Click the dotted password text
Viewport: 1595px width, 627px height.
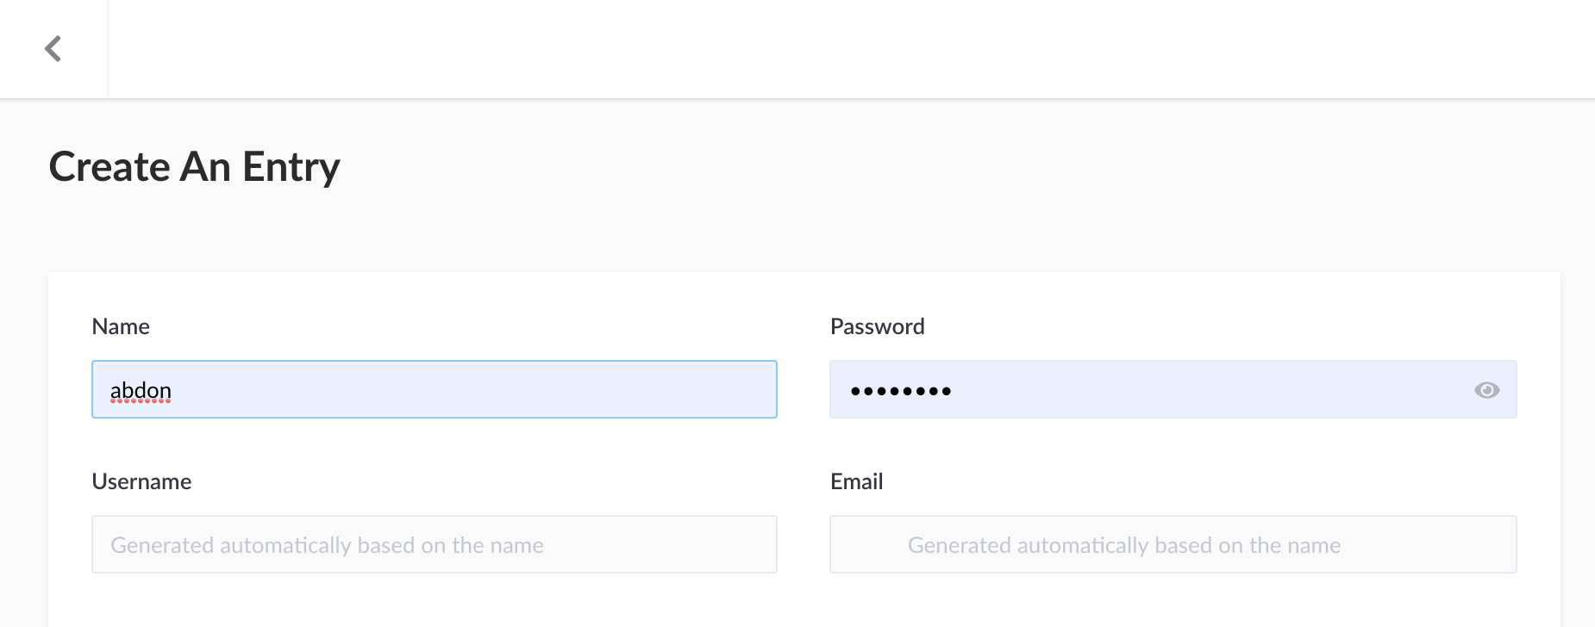tap(900, 389)
